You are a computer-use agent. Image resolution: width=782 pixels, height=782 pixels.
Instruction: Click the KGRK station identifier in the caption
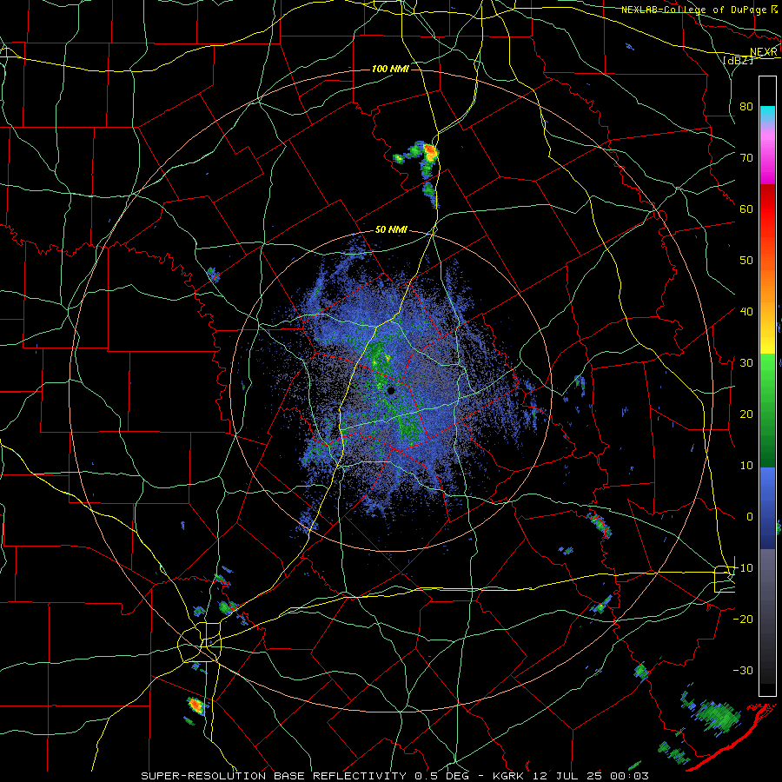509,776
